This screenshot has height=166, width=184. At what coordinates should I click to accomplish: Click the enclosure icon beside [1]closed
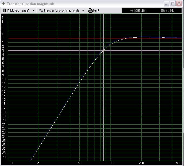5,10
